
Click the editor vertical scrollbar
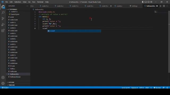pos(169,42)
